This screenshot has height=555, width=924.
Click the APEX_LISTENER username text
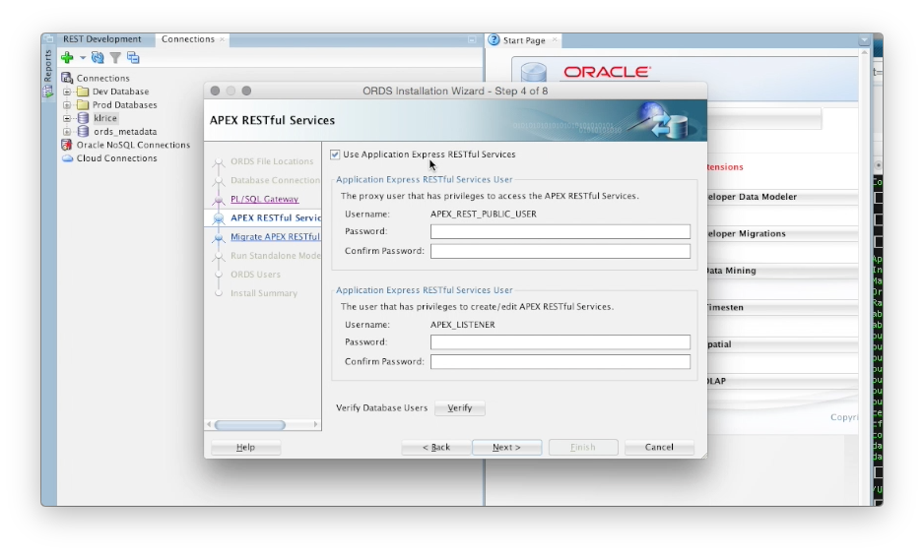463,325
